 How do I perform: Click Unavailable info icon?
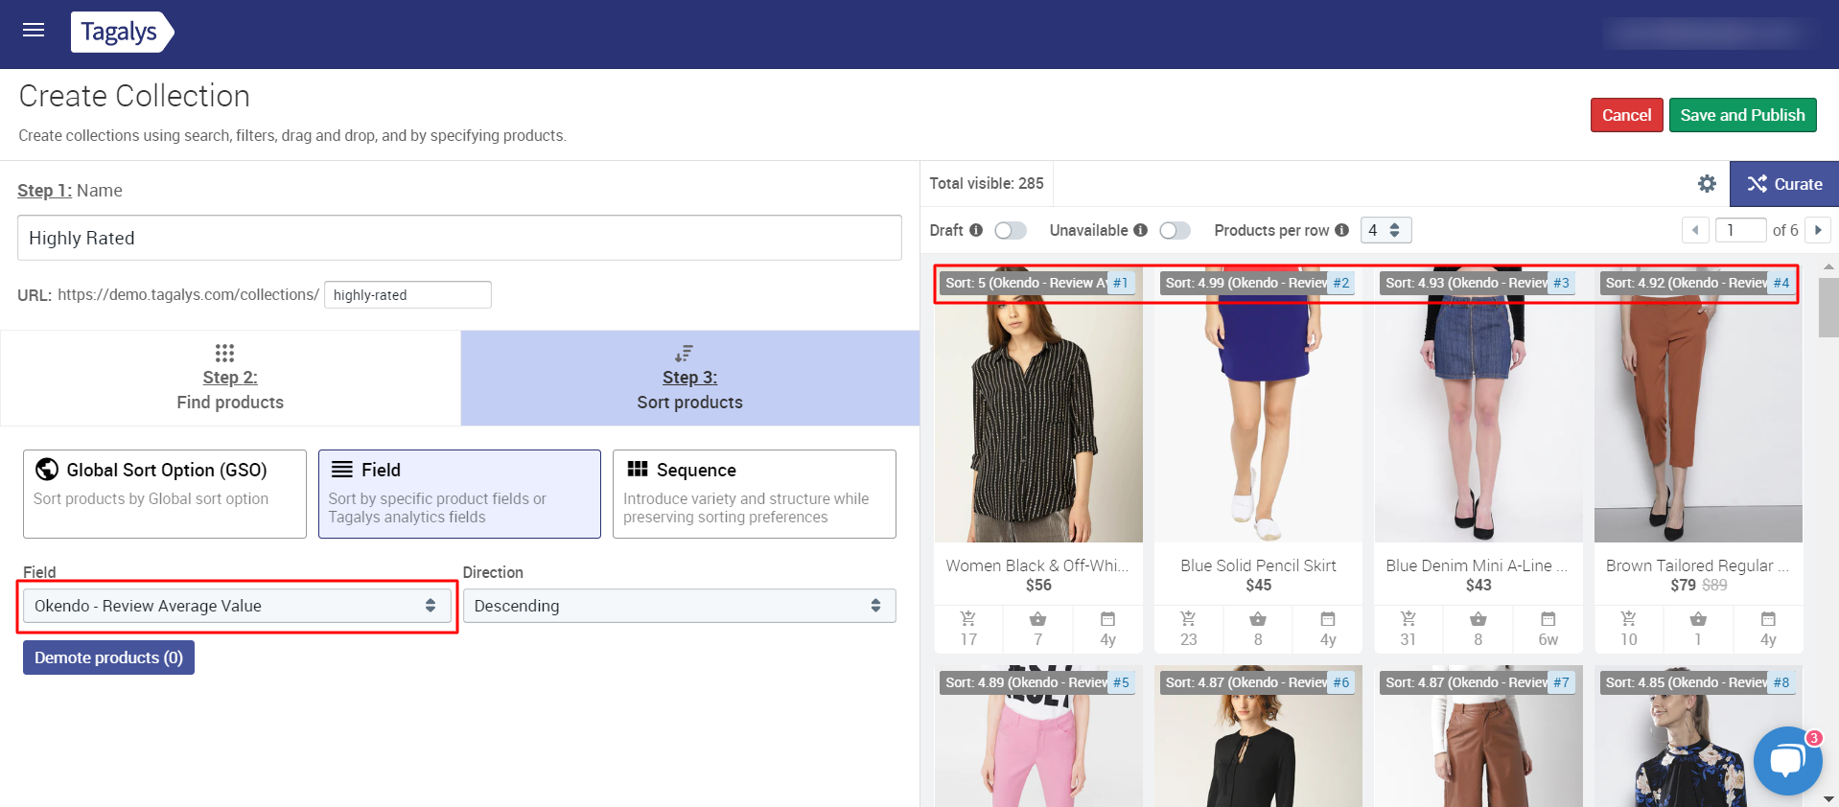click(x=1140, y=230)
